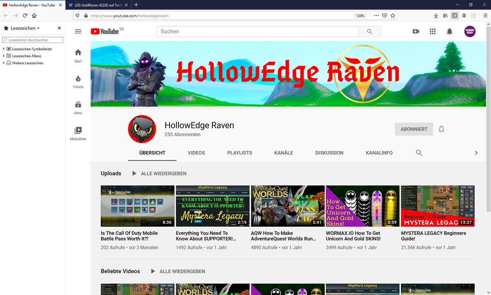Play all Uploads with Alle wiedergeben
Viewport: 491px width, 295px height.
click(159, 173)
